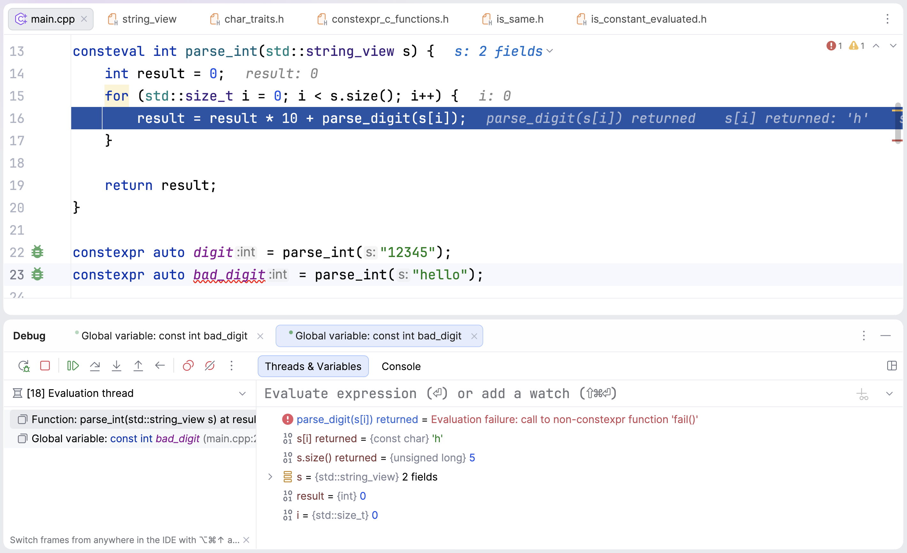Open the View Breakpoints dialog

188,366
